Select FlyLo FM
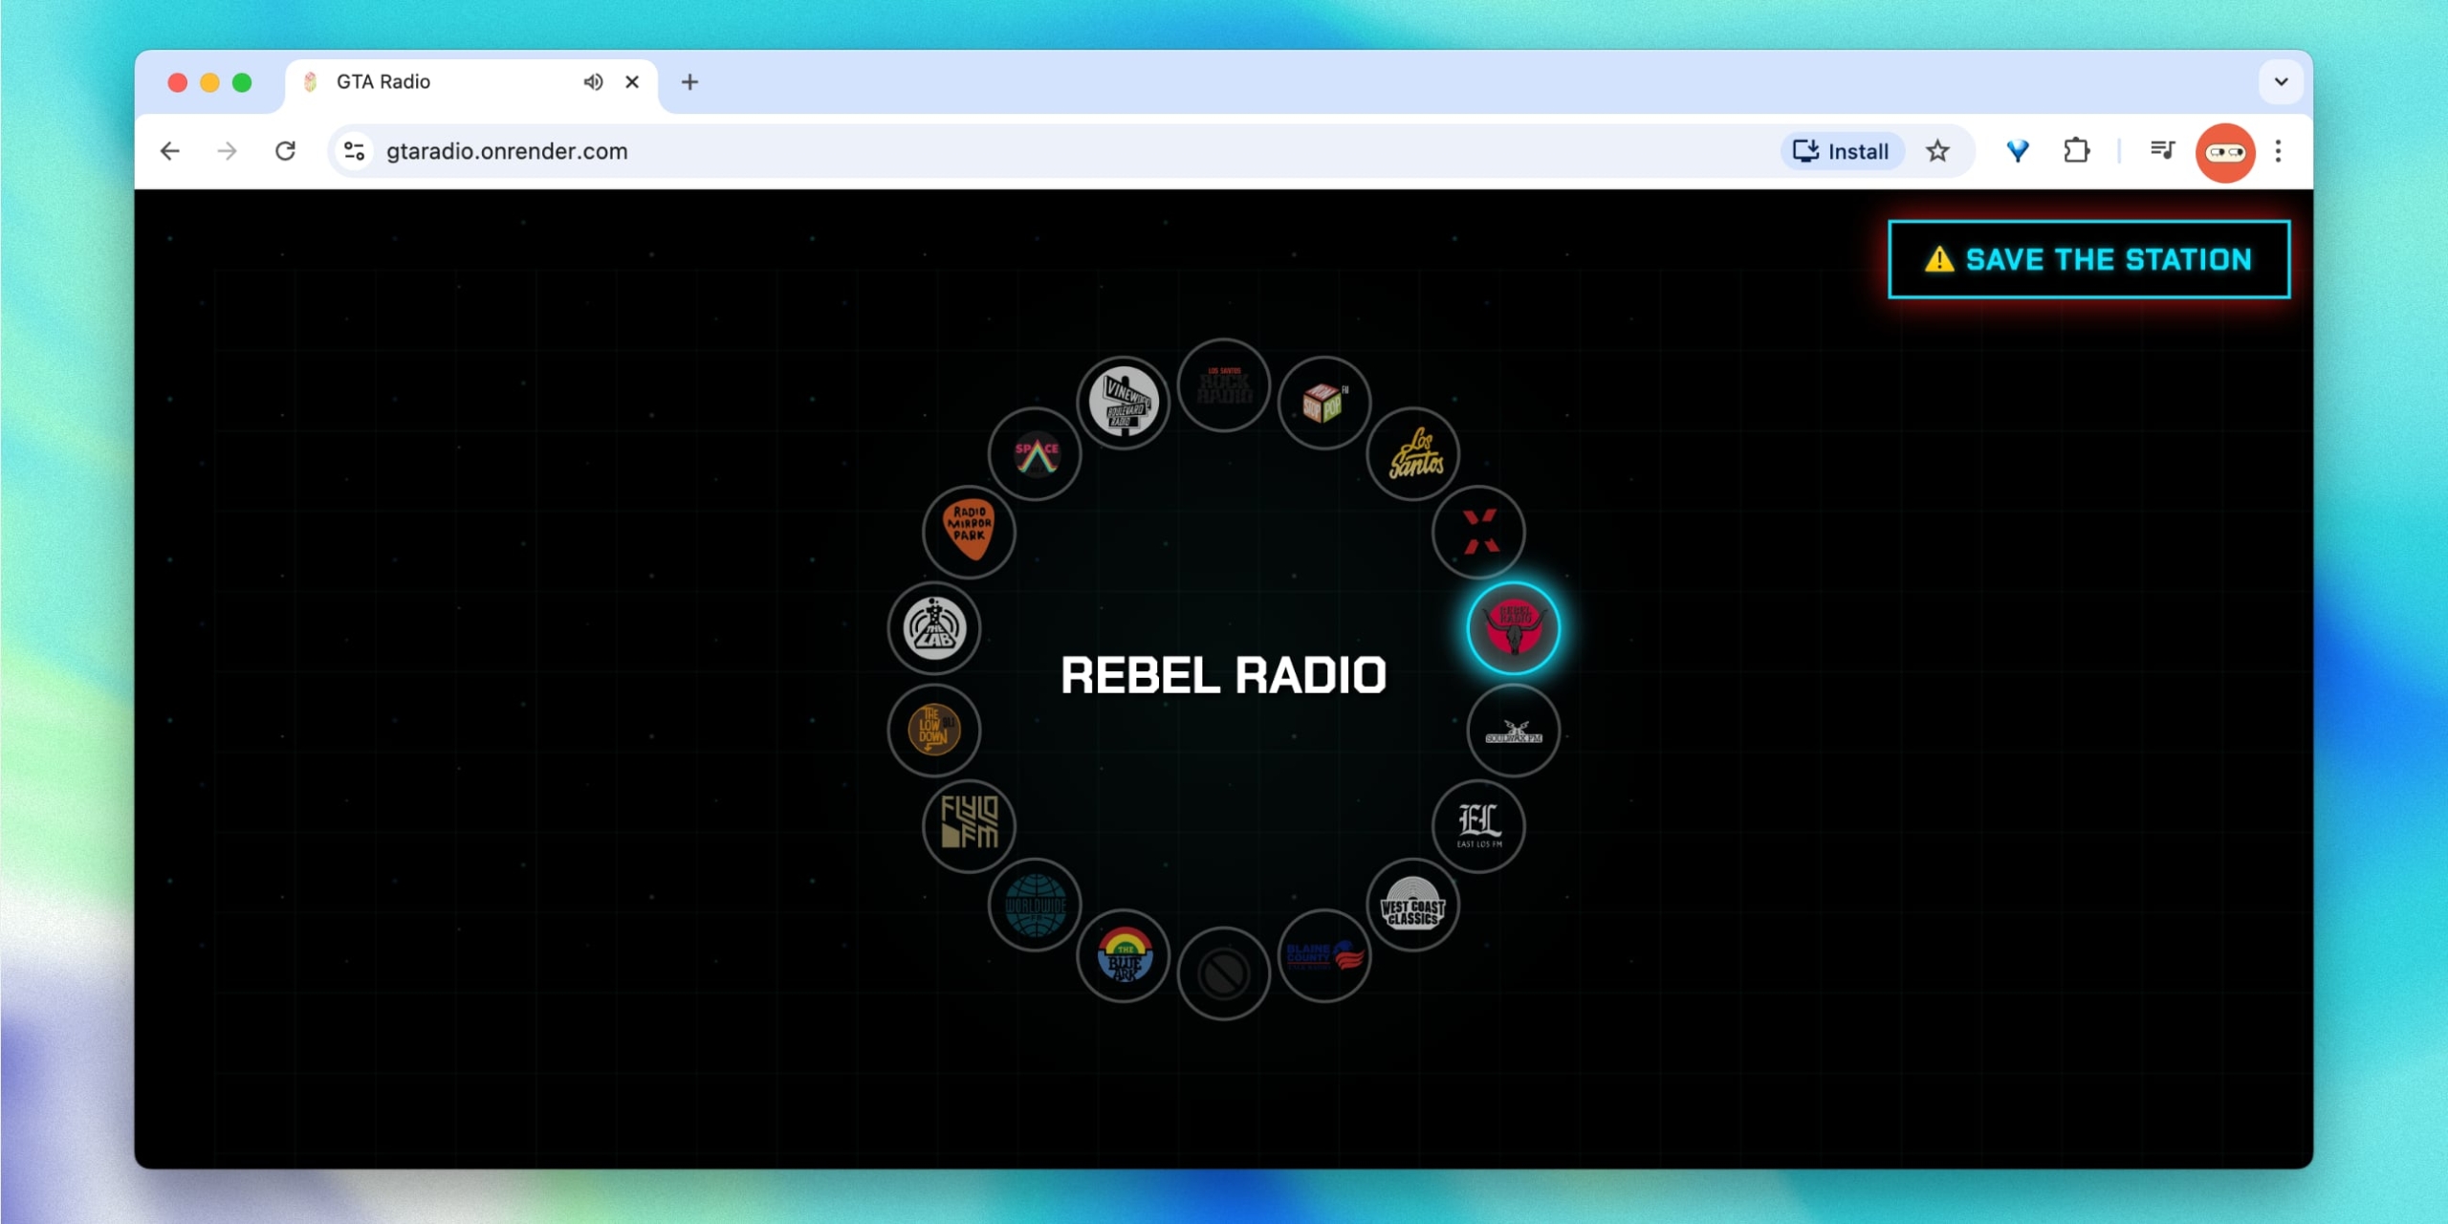2448x1224 pixels. pyautogui.click(x=968, y=826)
